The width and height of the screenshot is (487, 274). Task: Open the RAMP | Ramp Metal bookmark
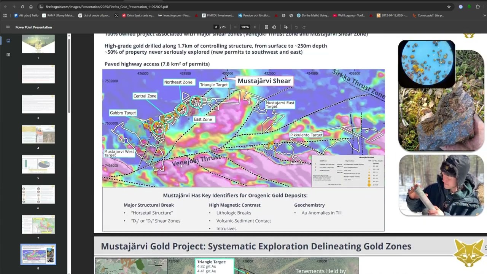59,16
